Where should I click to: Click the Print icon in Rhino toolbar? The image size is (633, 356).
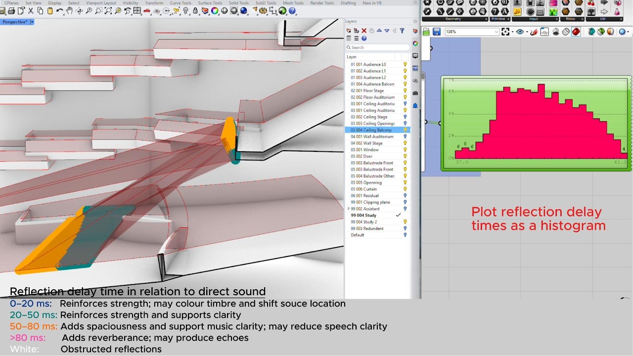coord(11,11)
